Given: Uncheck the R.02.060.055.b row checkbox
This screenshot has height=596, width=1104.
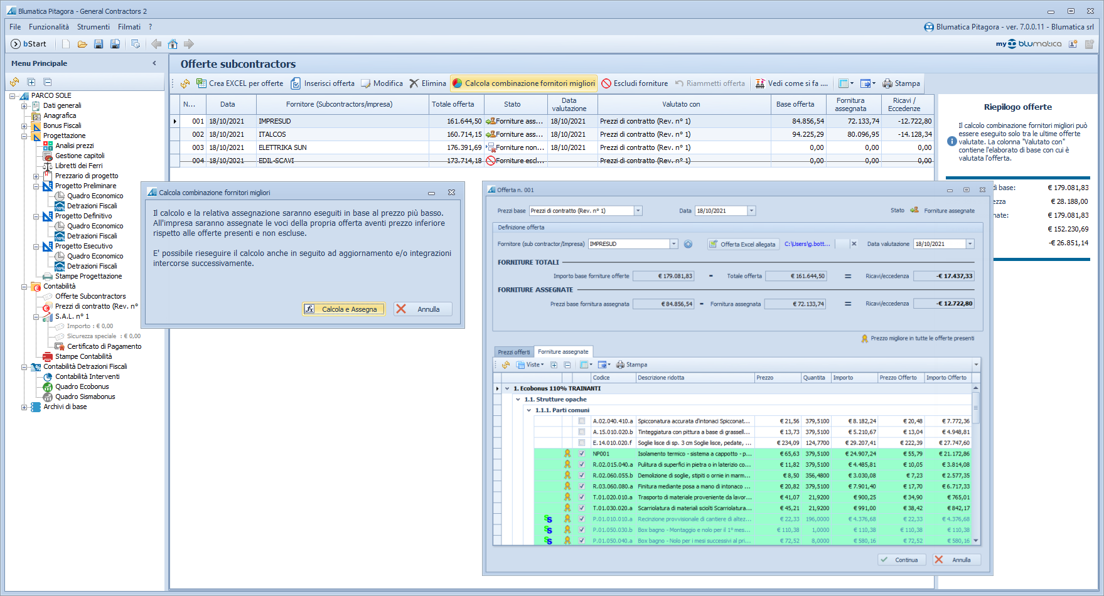Looking at the screenshot, I should click(582, 476).
